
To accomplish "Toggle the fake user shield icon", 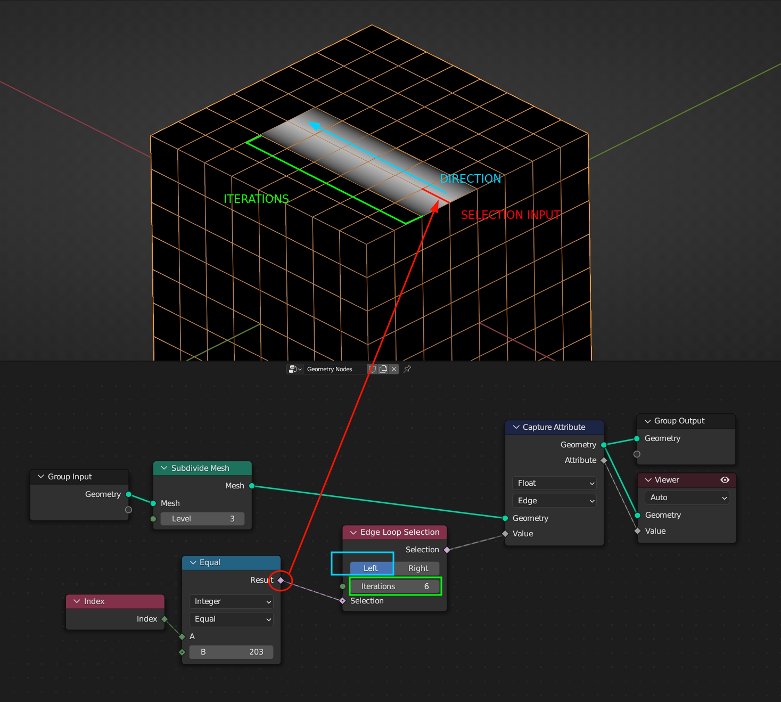I will click(x=373, y=369).
